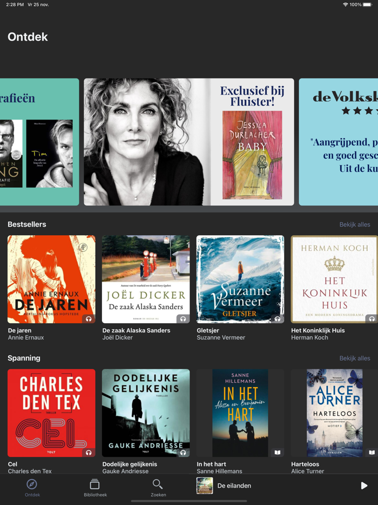Screen dimensions: 378x505
Task: Open Het Koninklijk Huis book cover
Action: tap(334, 279)
